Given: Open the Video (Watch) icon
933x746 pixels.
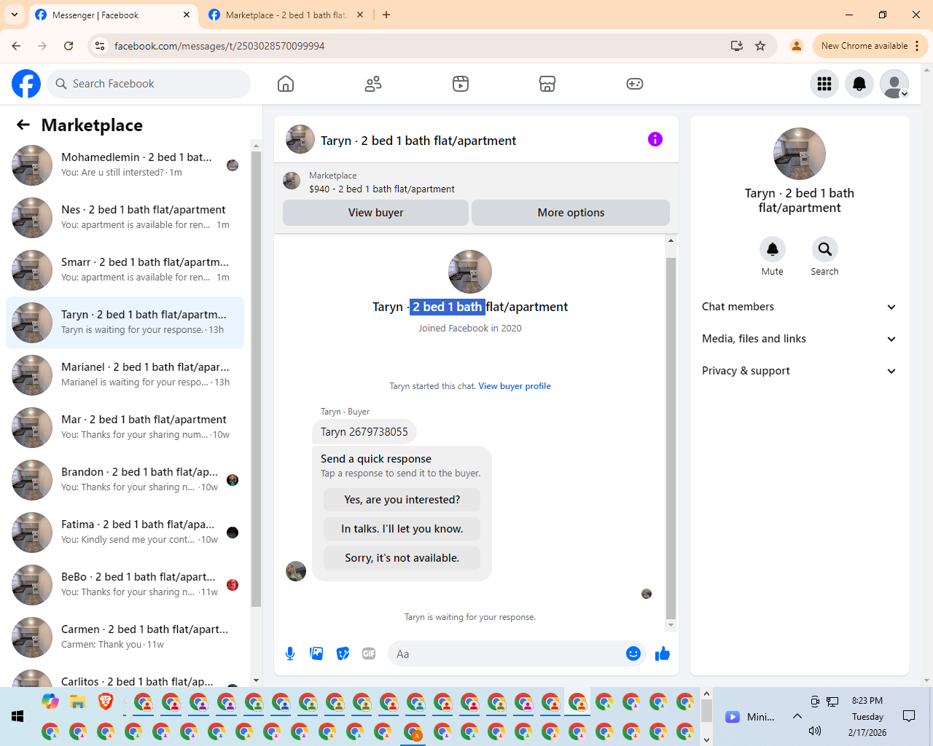Looking at the screenshot, I should click(x=461, y=84).
